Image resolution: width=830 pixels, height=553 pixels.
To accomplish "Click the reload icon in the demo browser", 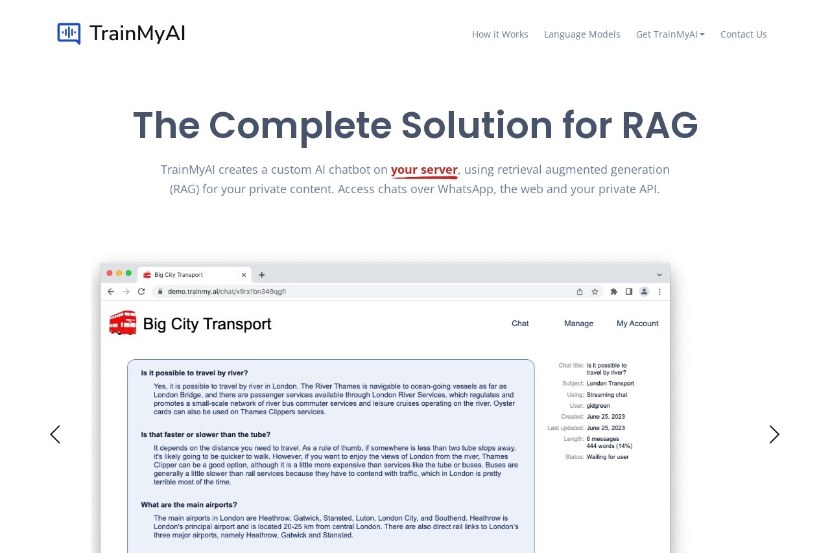I will pos(141,292).
